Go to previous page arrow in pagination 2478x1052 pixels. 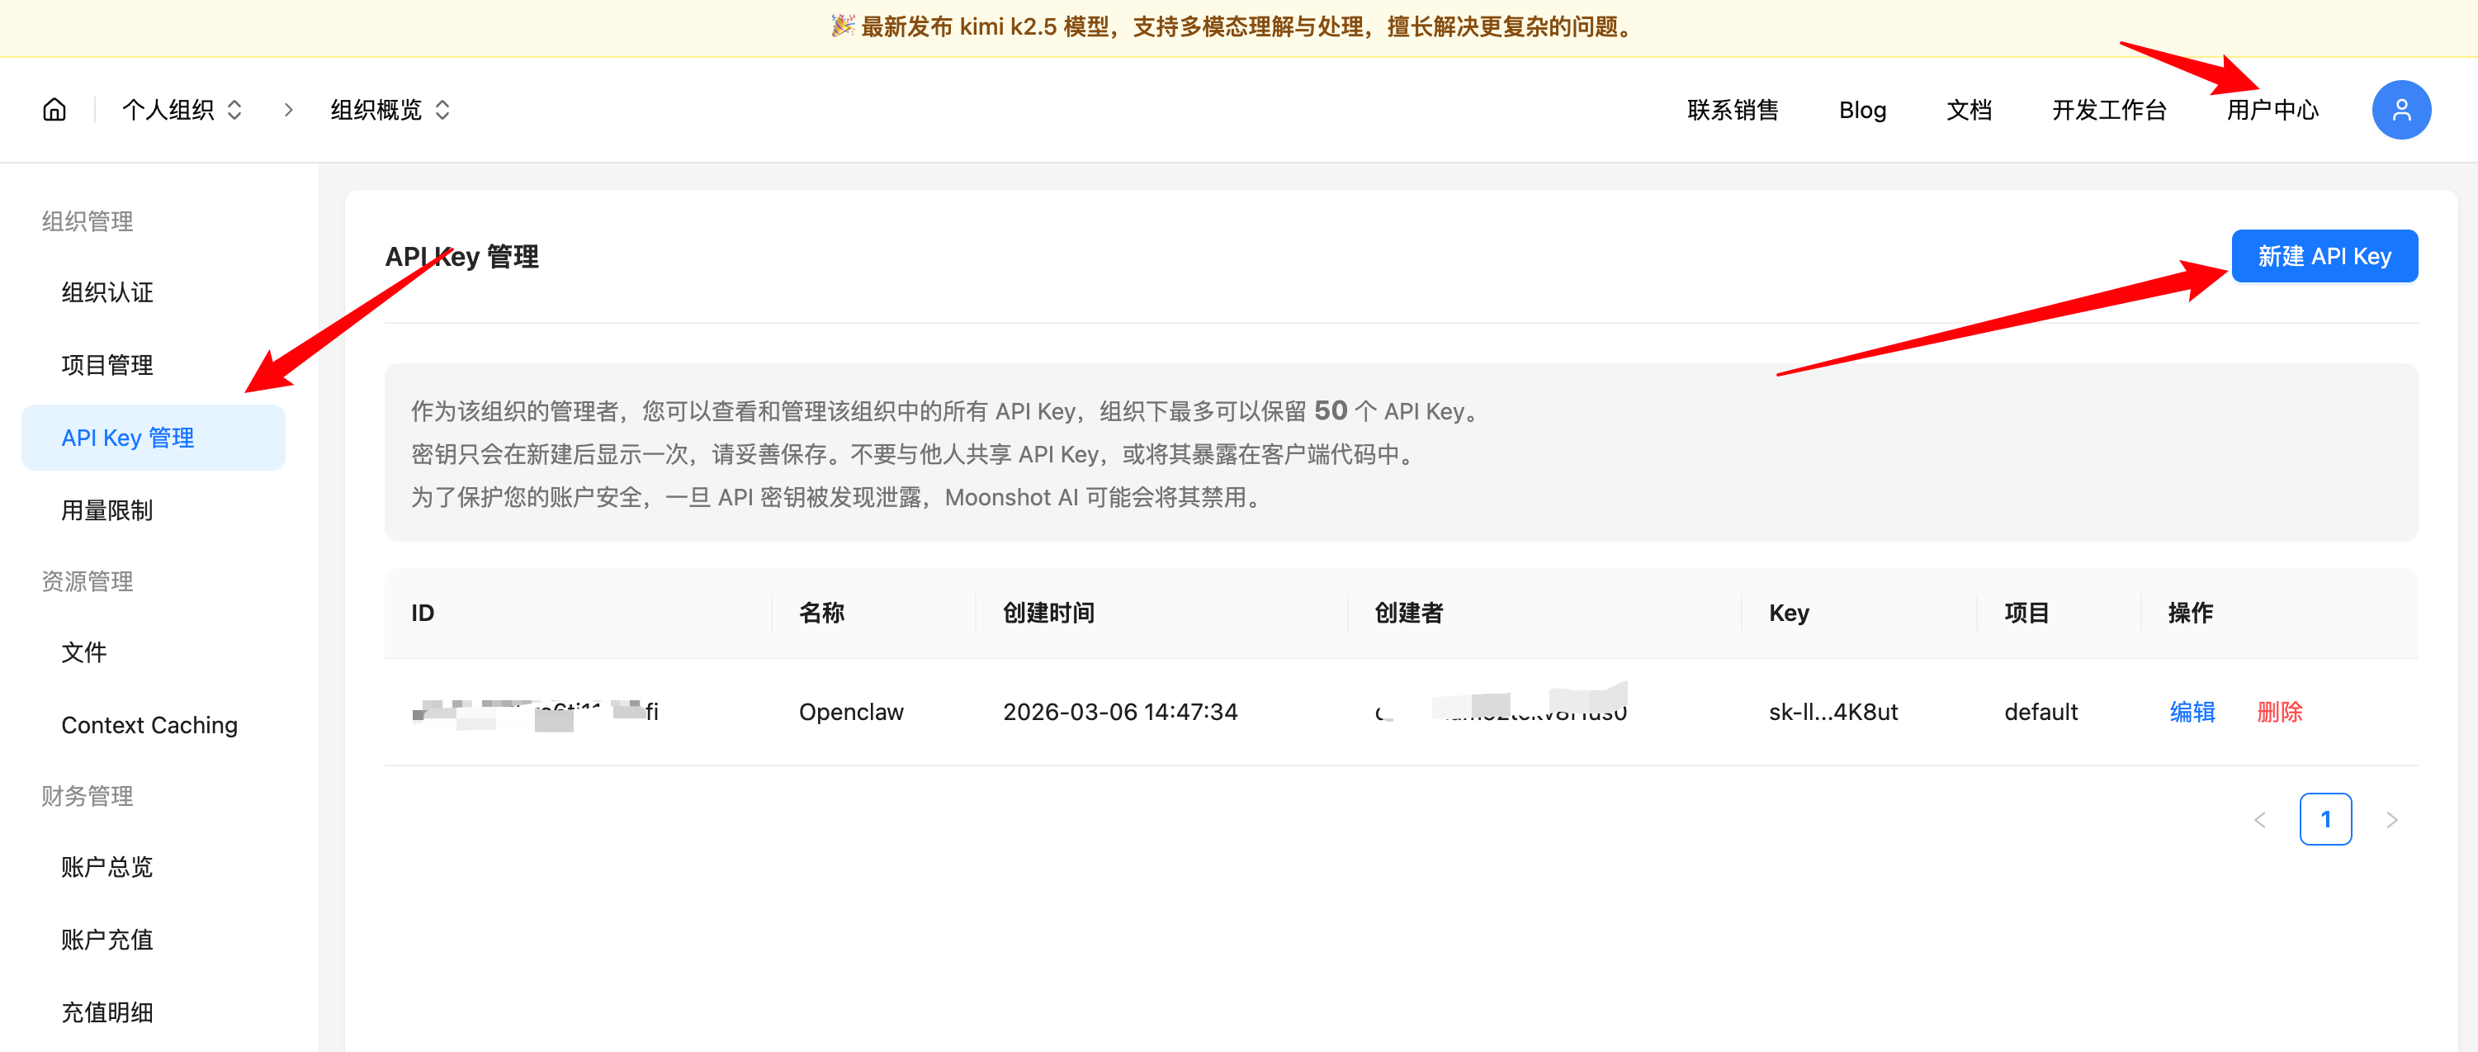click(2259, 819)
